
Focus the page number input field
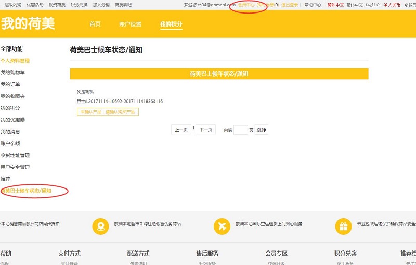pos(241,130)
